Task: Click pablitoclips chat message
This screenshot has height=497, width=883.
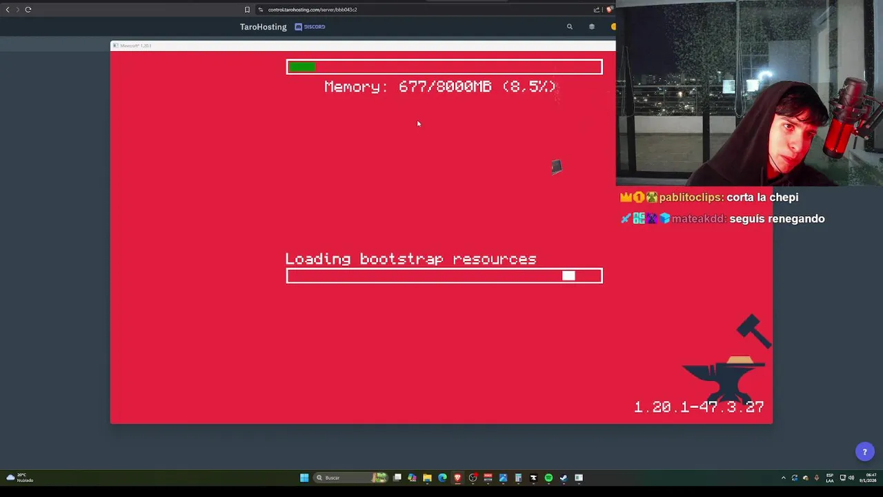Action: [709, 197]
